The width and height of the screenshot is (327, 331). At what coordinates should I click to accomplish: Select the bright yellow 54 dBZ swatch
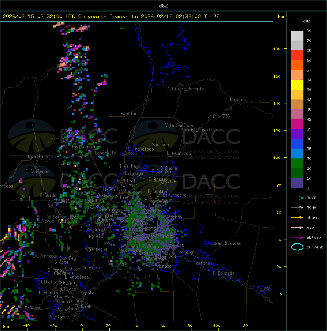(x=297, y=85)
